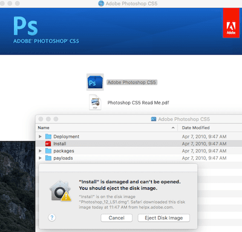Click the Adobe logo in the banner

pos(231,23)
